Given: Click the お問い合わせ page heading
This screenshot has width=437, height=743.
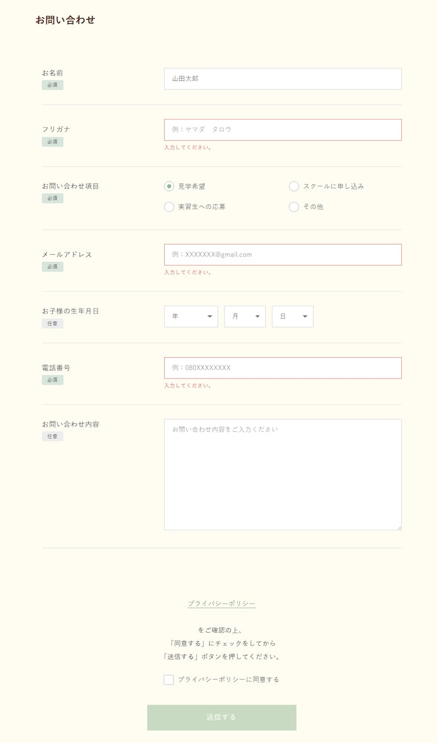Looking at the screenshot, I should (65, 20).
